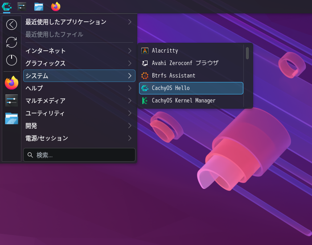Launch Alacritty from the submenu
The height and width of the screenshot is (245, 312).
coord(191,51)
